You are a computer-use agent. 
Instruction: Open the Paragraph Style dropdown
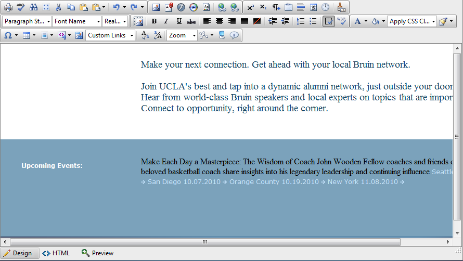coord(27,21)
